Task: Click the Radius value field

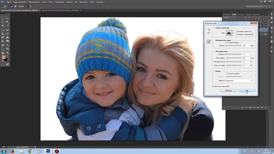Action: pyautogui.click(x=246, y=46)
